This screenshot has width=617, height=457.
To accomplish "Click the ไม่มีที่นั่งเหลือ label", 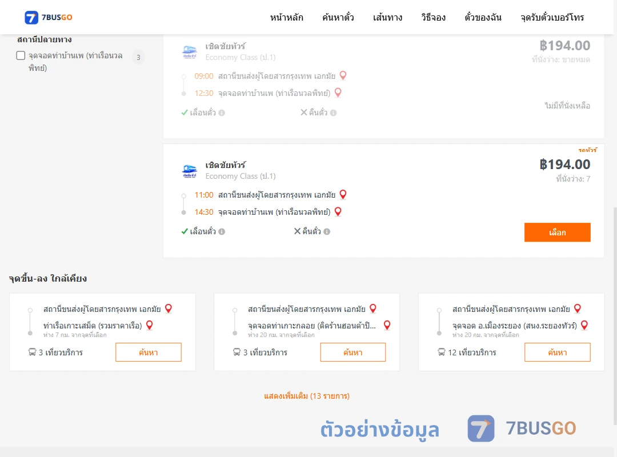I will click(567, 106).
